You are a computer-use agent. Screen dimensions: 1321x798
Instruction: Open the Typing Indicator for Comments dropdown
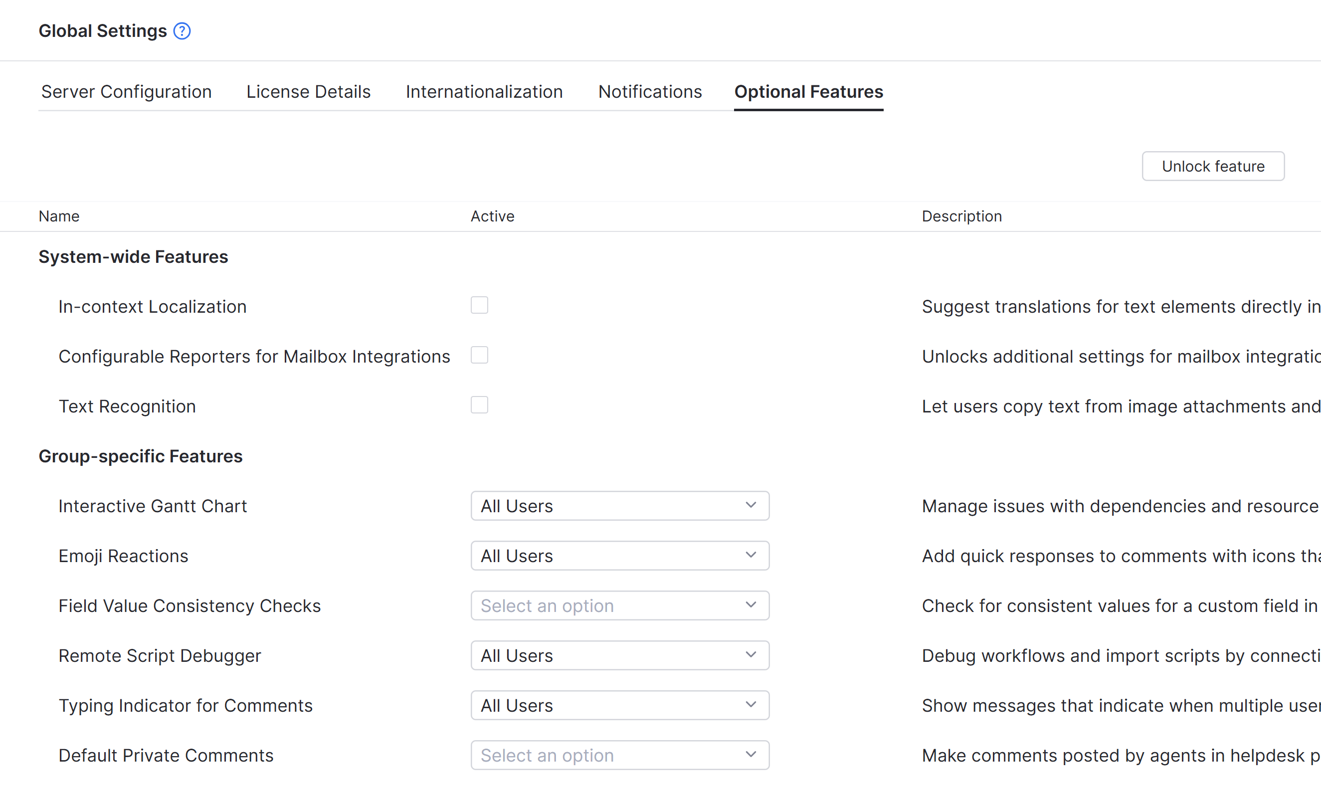[x=619, y=705]
